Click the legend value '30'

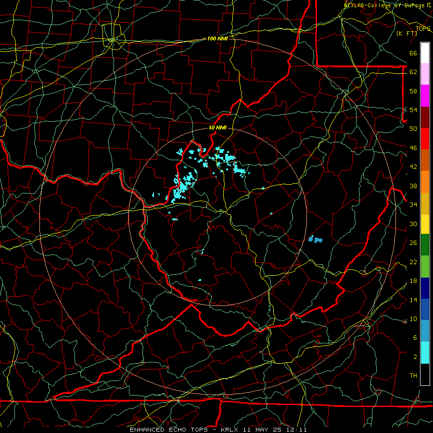[413, 224]
